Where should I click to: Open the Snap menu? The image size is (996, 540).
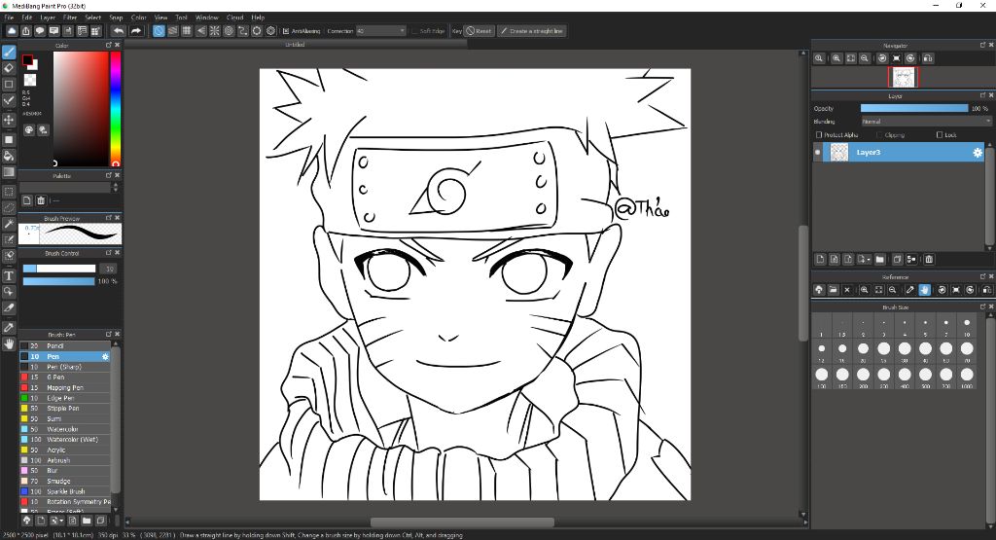(x=117, y=18)
